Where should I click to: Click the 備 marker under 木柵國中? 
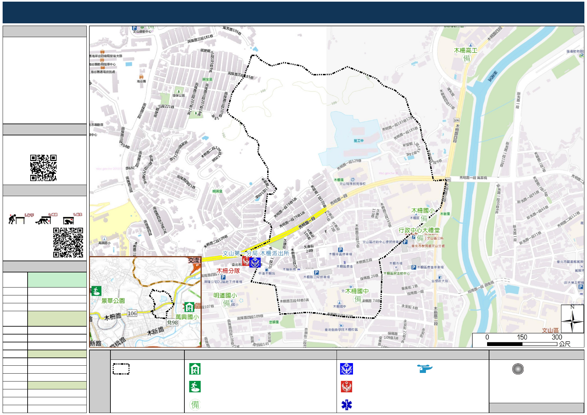[358, 299]
